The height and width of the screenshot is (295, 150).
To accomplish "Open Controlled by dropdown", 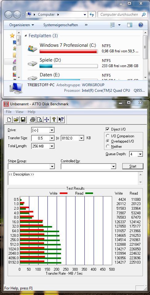I will click(x=113, y=166).
